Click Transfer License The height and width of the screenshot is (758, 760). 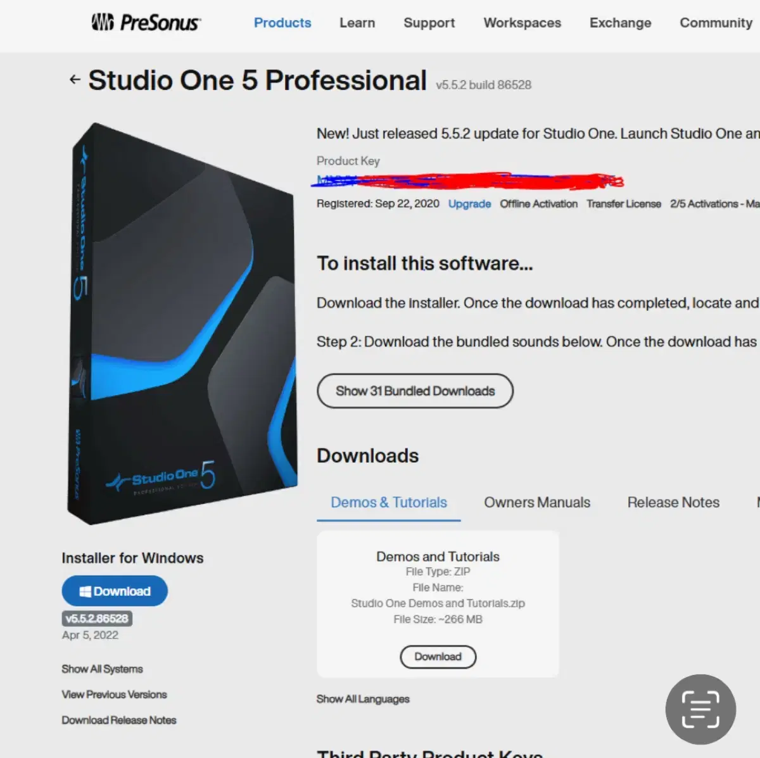(x=624, y=204)
